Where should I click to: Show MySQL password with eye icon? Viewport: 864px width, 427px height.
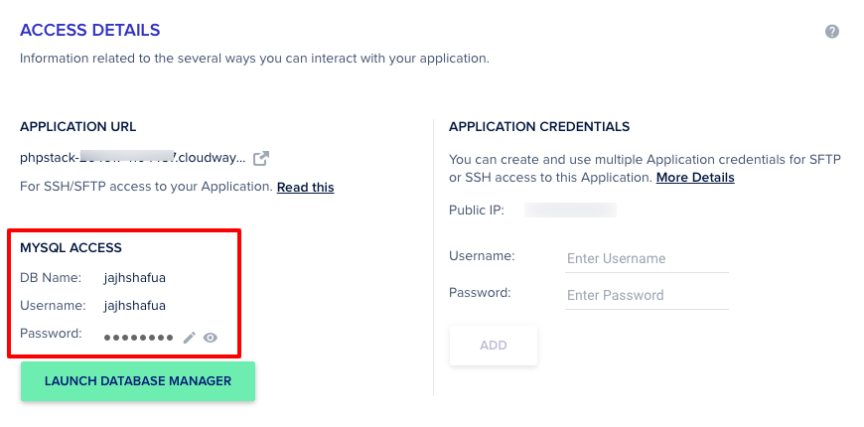tap(211, 338)
